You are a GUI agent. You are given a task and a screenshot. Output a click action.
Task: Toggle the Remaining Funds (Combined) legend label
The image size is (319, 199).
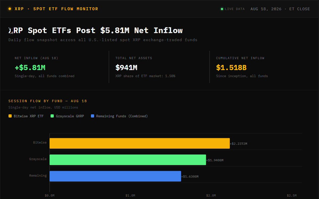click(x=122, y=116)
